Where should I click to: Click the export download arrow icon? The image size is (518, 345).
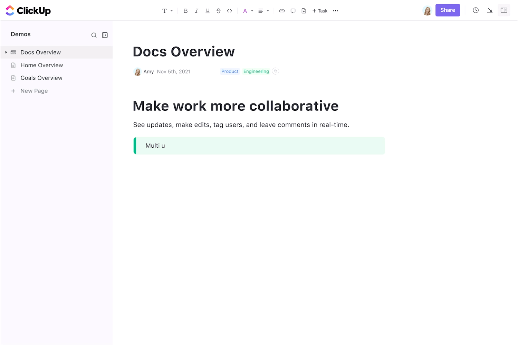(490, 10)
